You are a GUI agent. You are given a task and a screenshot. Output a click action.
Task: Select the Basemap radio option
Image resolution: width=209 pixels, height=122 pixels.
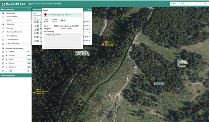pos(3,28)
